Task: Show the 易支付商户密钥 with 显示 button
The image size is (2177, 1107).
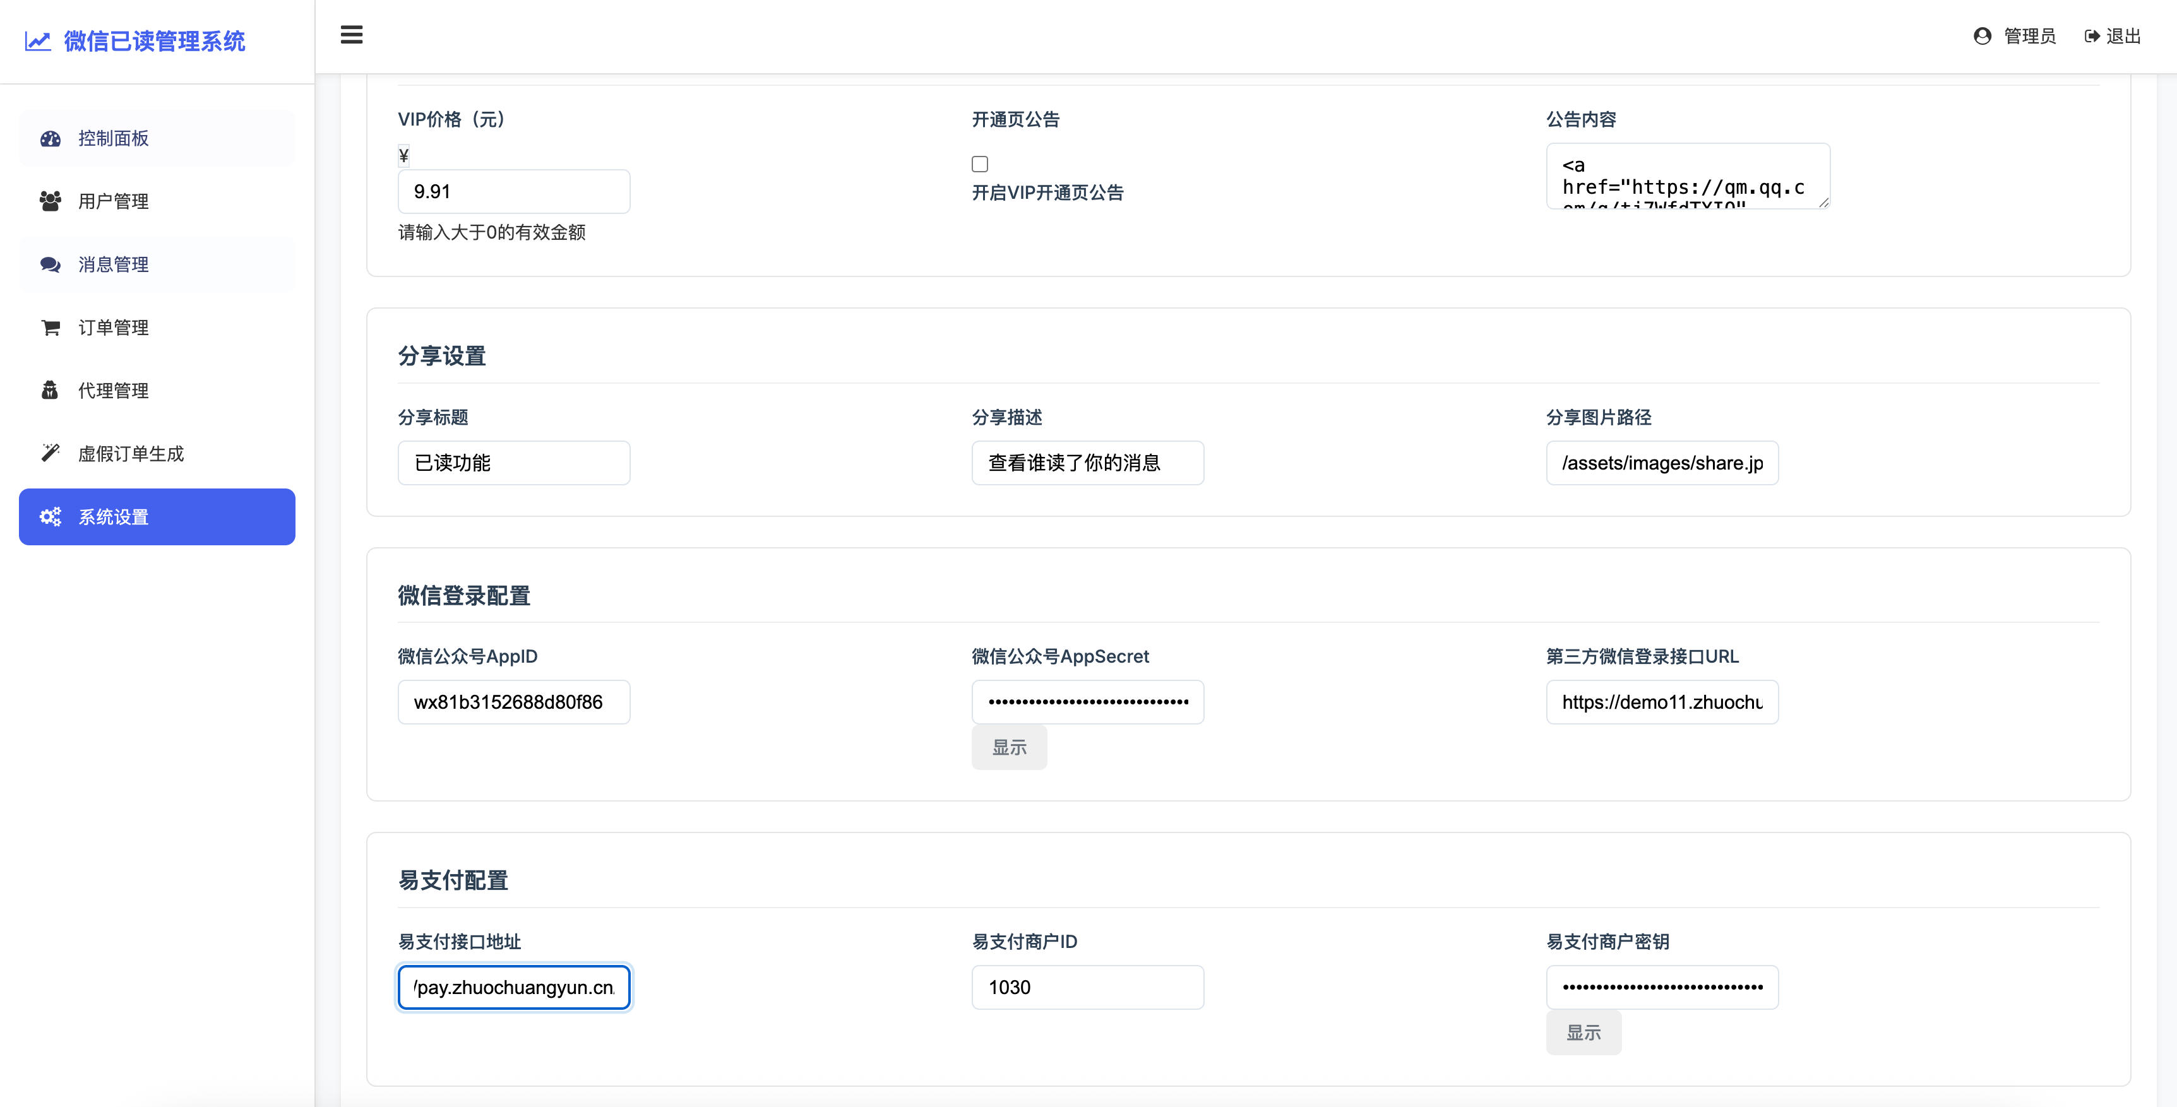Action: click(1584, 1033)
